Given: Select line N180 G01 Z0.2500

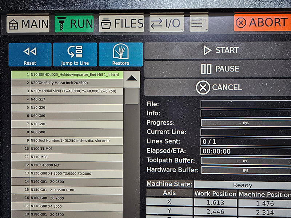Looking at the screenshot, I should tap(67, 214).
